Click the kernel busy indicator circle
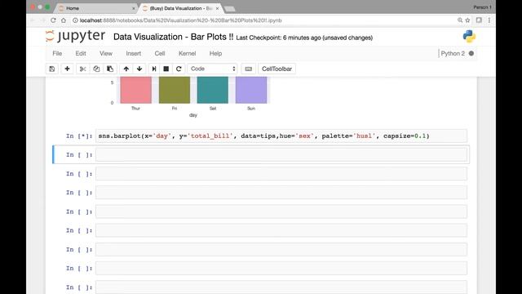The height and width of the screenshot is (294, 522). coord(471,53)
